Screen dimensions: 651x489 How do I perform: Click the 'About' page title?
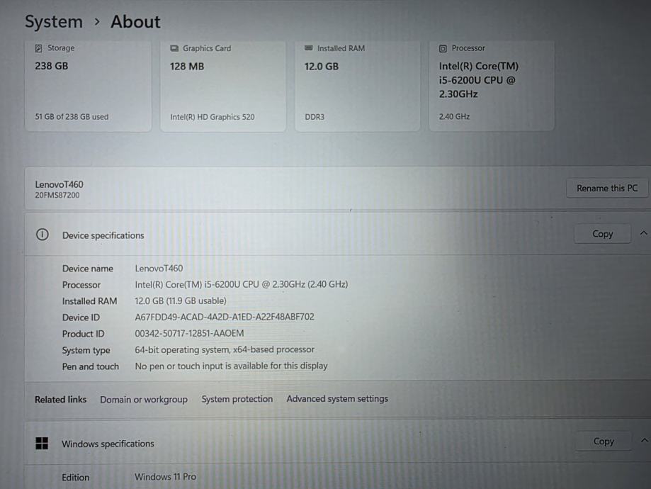135,21
